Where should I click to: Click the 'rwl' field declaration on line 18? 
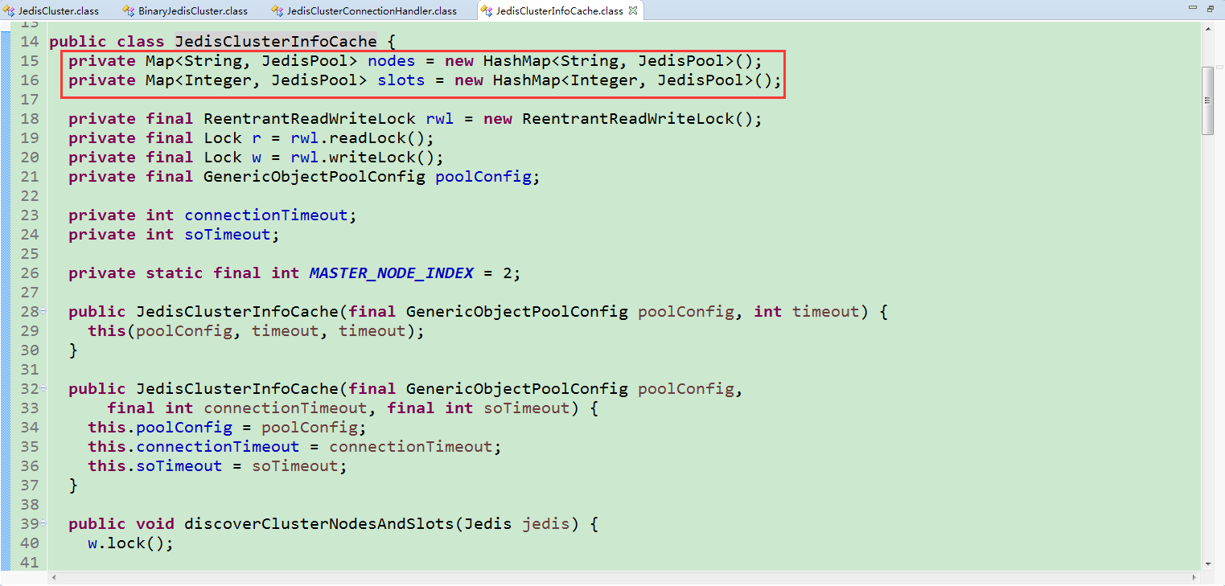440,119
